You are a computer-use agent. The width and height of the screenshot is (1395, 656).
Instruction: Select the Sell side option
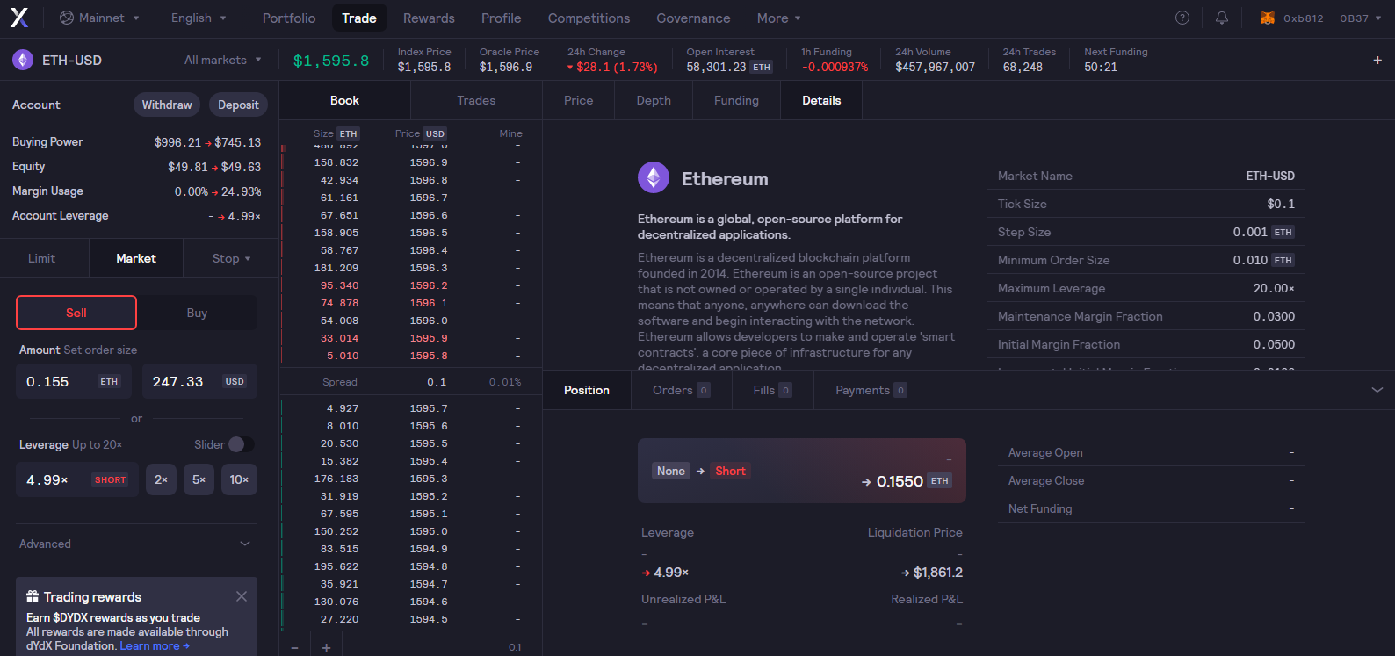[76, 313]
